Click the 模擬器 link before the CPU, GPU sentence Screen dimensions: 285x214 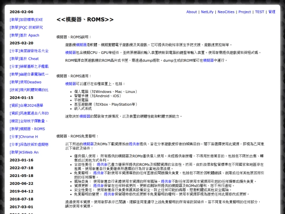click(70, 53)
